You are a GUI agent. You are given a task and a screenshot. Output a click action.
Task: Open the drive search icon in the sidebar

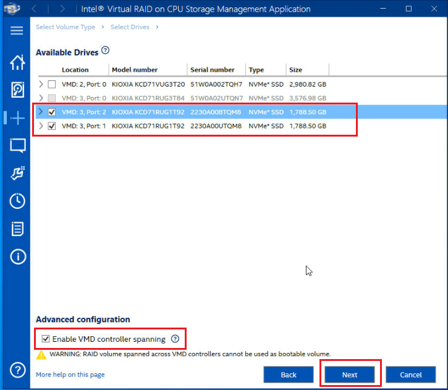coord(17,90)
